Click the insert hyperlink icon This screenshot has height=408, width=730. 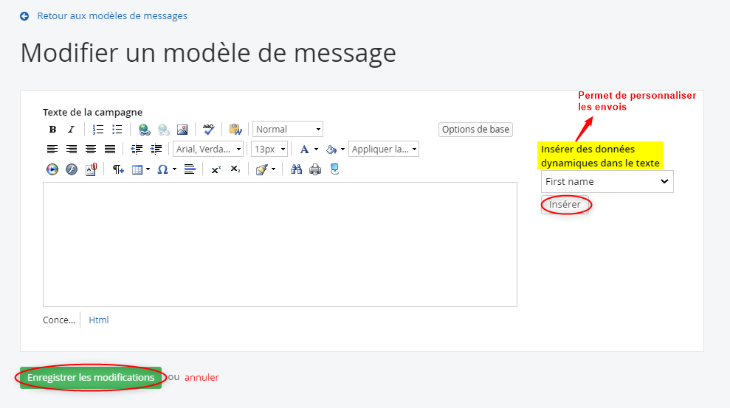pos(145,130)
